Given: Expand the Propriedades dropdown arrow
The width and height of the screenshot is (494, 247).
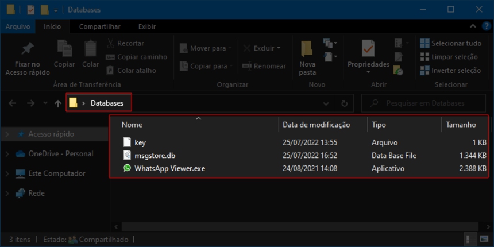Looking at the screenshot, I should [x=368, y=72].
